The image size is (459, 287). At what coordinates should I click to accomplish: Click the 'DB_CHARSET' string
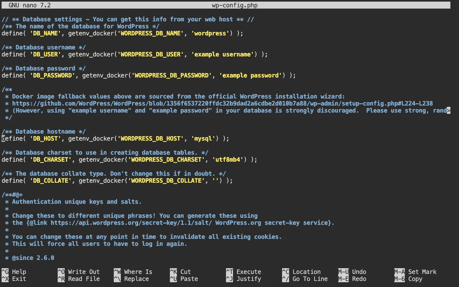(51, 159)
